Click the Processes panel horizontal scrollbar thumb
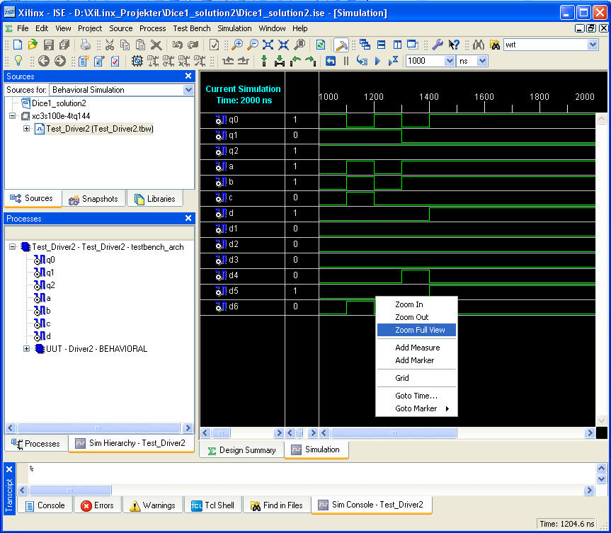611x533 pixels. tap(98, 428)
